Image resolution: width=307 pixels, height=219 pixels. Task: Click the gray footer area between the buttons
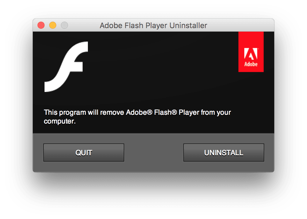point(154,153)
